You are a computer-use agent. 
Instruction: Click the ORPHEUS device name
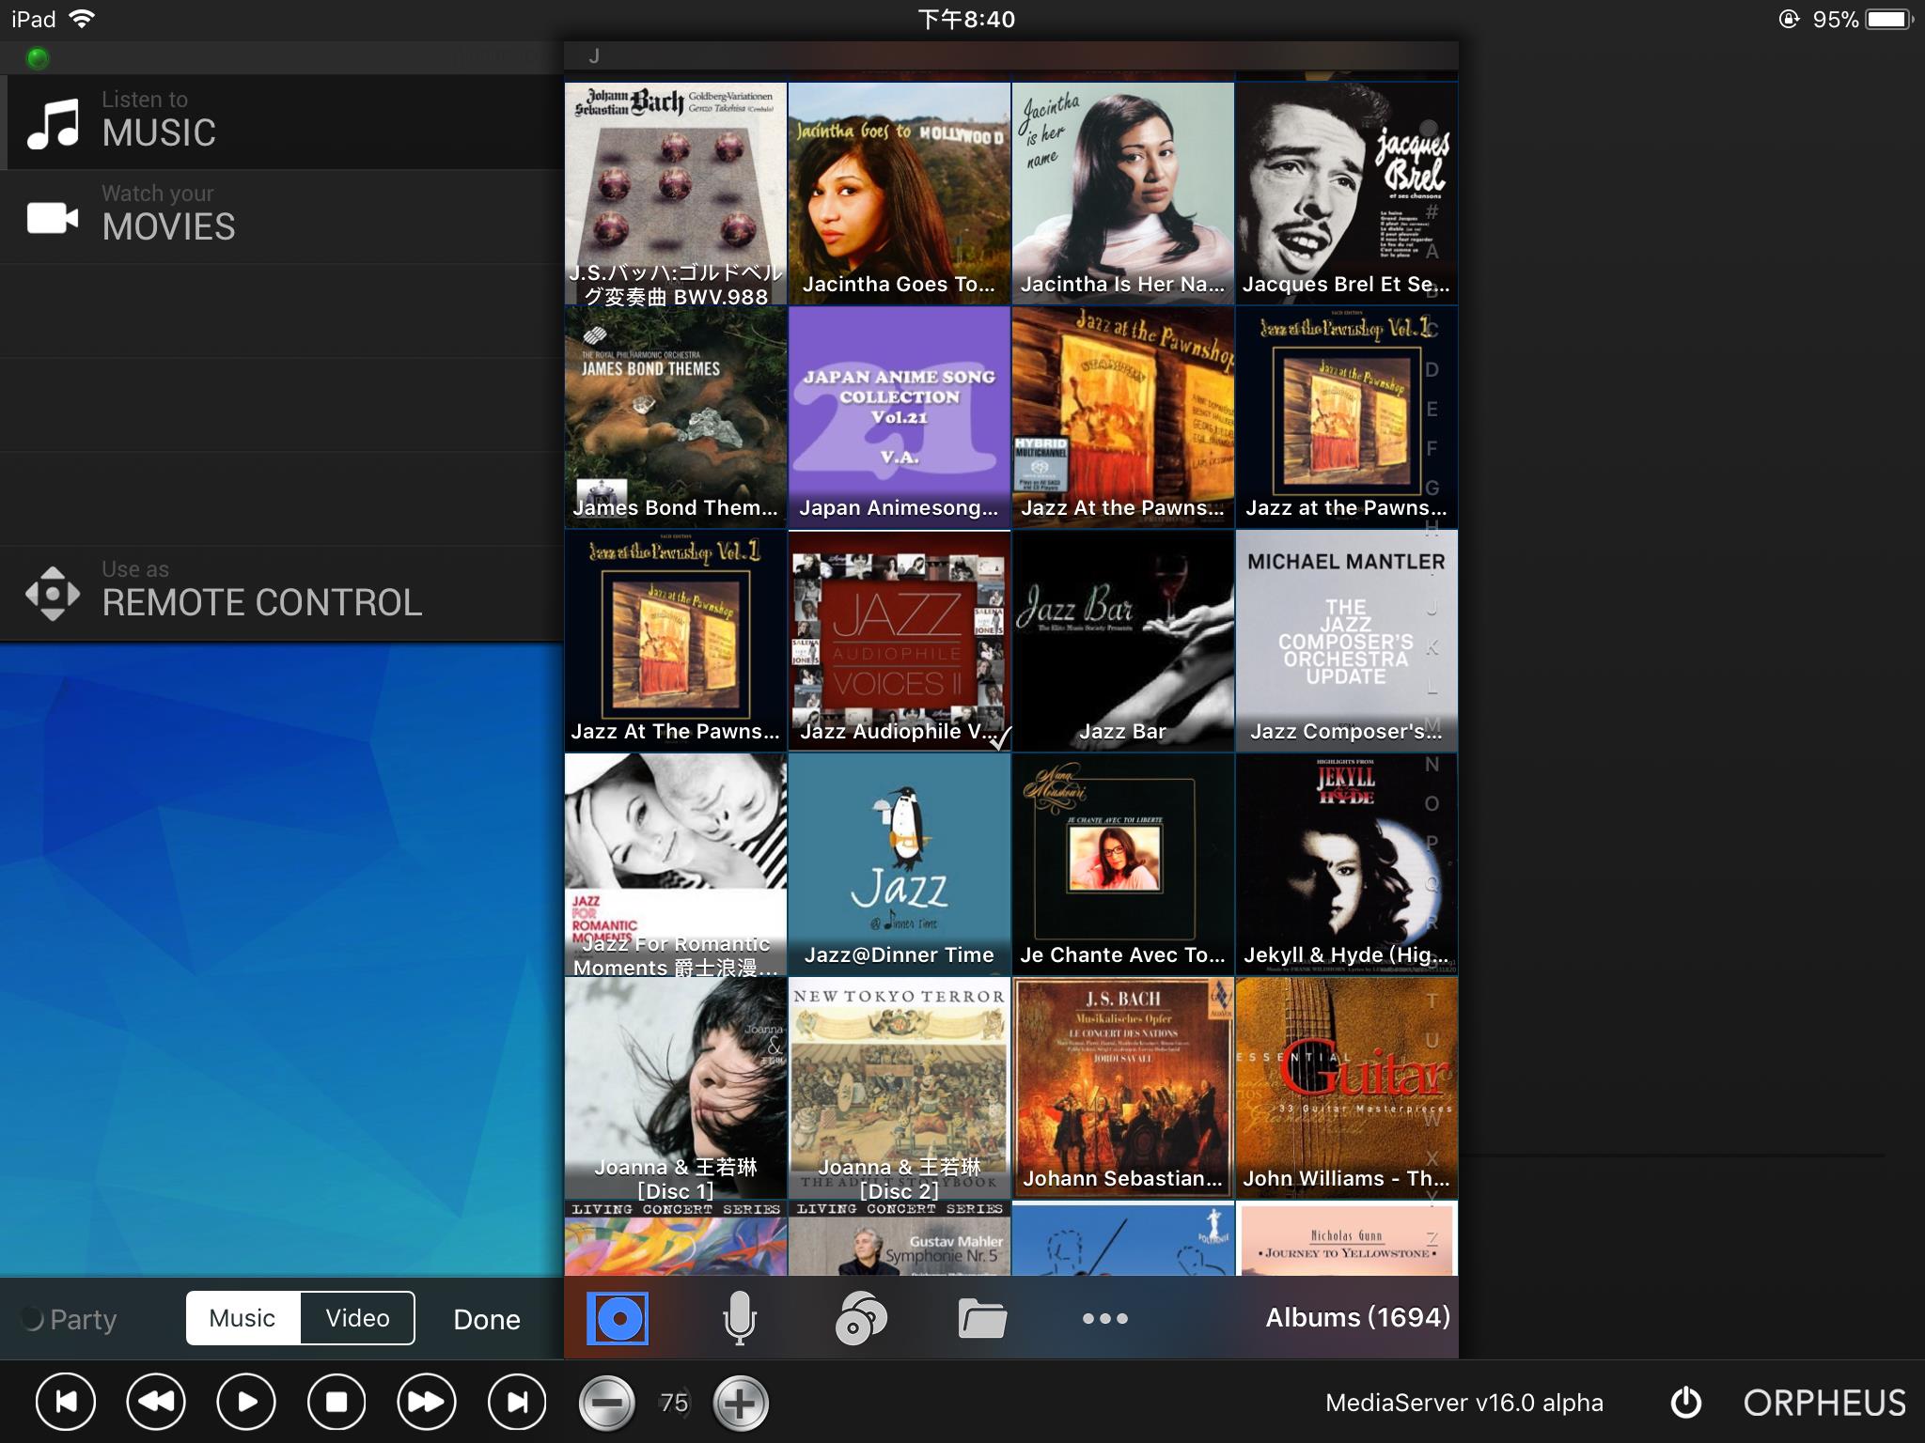[x=1824, y=1403]
